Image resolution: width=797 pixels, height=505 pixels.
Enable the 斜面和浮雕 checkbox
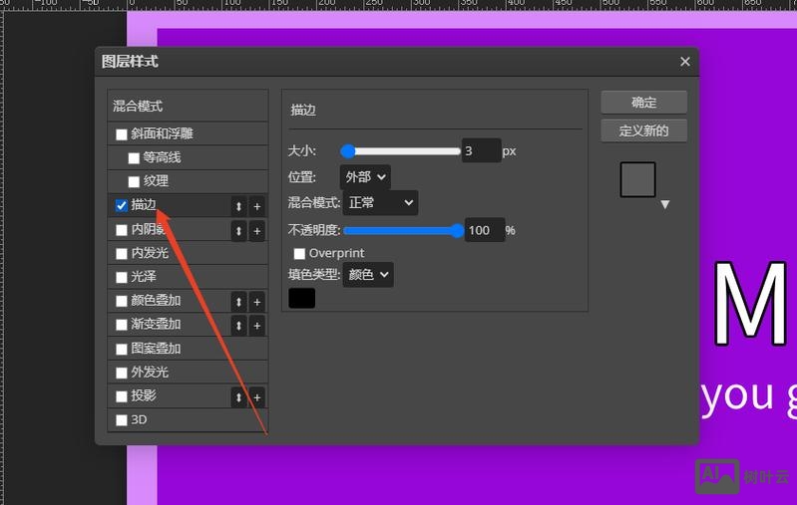[x=122, y=134]
